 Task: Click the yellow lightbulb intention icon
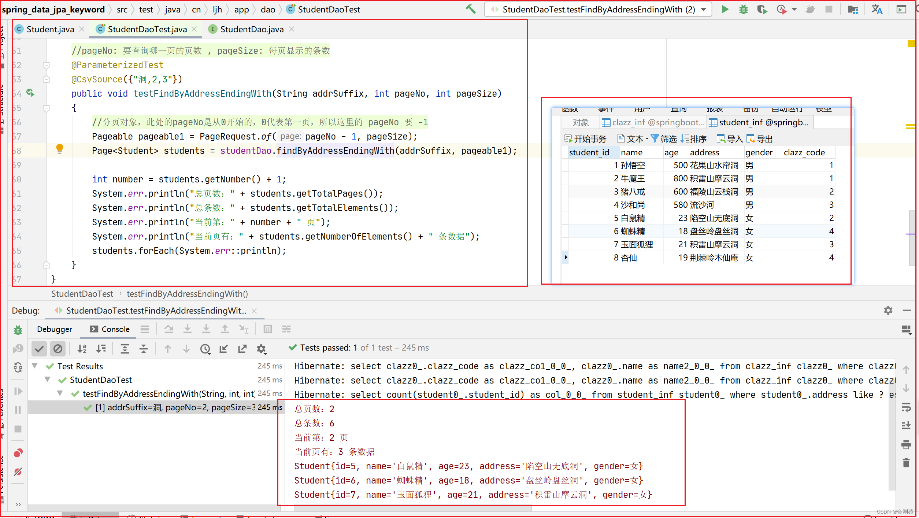(60, 148)
